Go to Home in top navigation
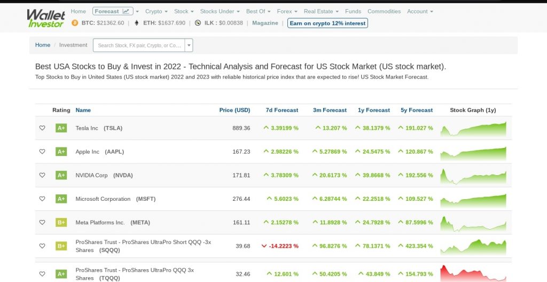547x282 pixels. pyautogui.click(x=78, y=11)
